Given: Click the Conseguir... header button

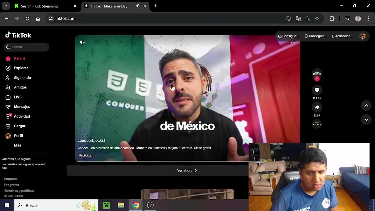Looking at the screenshot, I should pos(316,36).
